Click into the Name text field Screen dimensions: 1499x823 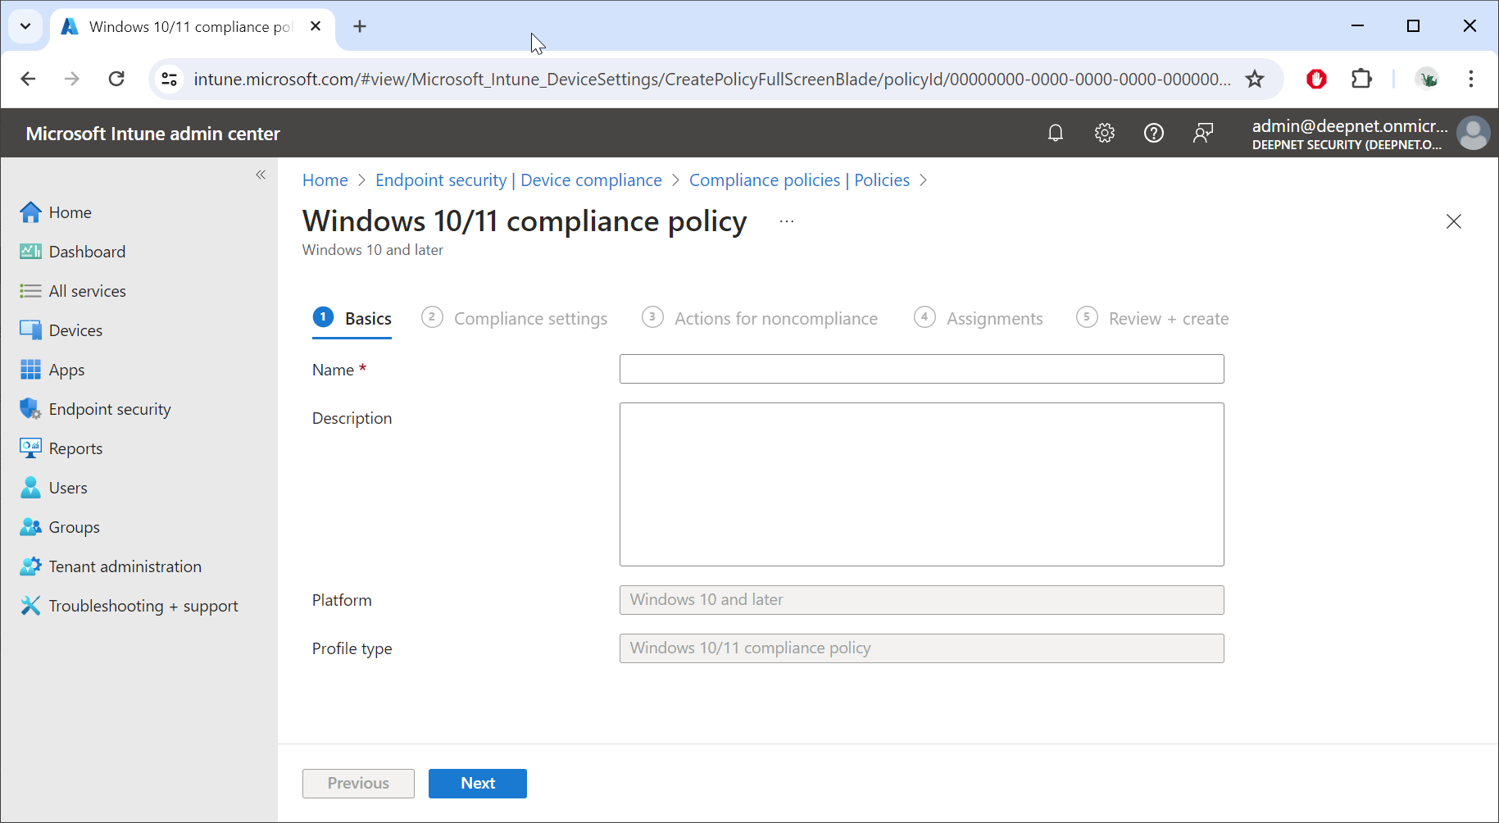click(x=921, y=369)
